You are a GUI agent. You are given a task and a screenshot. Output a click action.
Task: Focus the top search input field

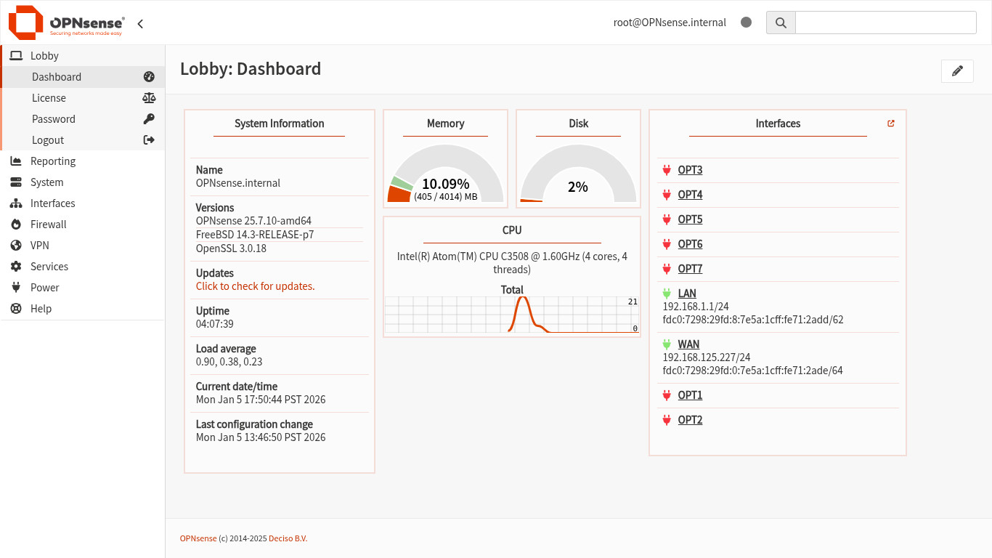coord(886,23)
